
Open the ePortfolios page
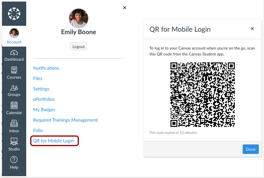pos(44,99)
